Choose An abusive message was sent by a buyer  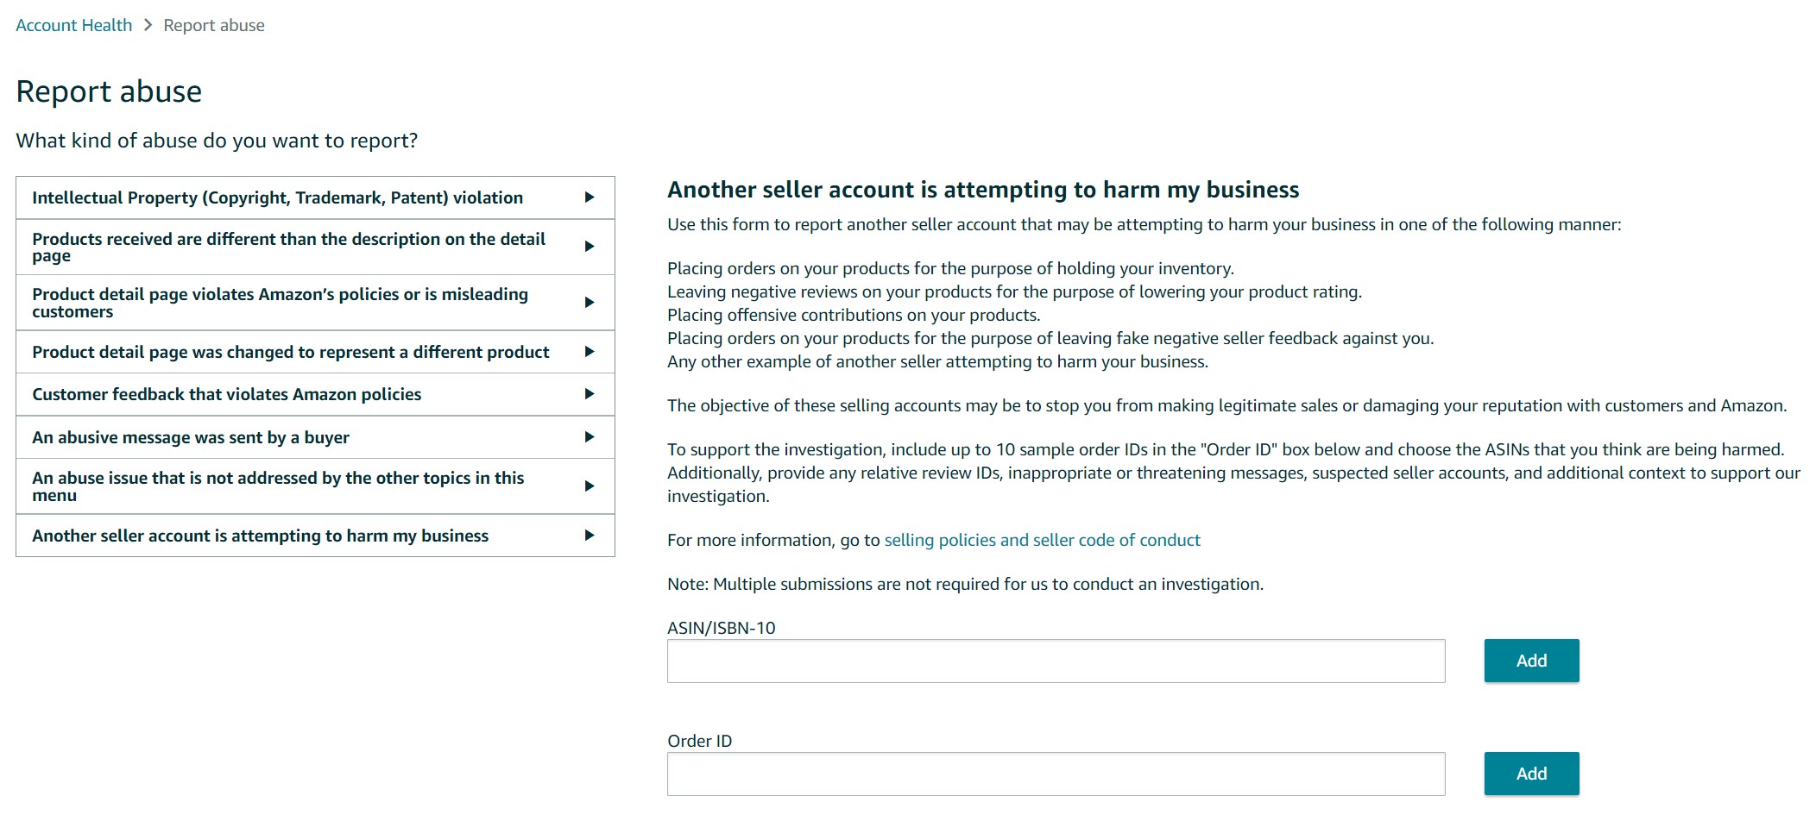click(x=315, y=437)
